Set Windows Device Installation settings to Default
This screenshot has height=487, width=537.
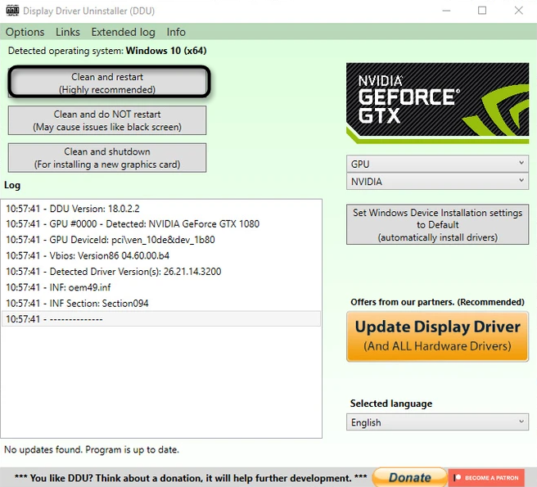[x=437, y=224]
